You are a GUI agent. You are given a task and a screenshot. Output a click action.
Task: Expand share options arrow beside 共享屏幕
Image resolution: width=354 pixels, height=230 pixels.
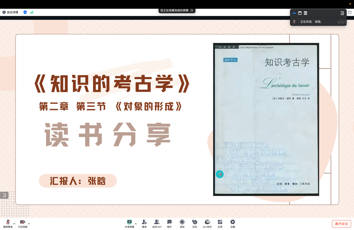click(x=136, y=224)
